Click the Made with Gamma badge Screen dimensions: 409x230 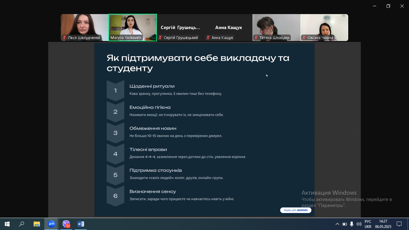point(296,210)
